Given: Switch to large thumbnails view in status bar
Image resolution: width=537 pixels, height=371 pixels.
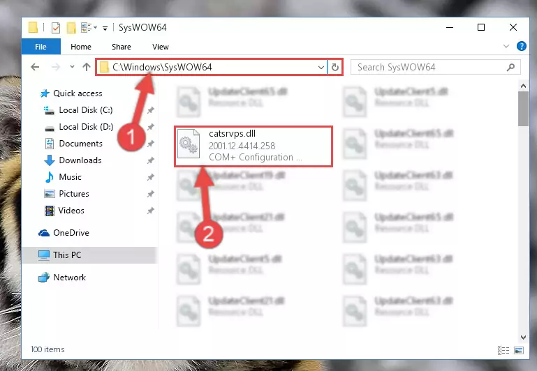Looking at the screenshot, I should (x=519, y=351).
